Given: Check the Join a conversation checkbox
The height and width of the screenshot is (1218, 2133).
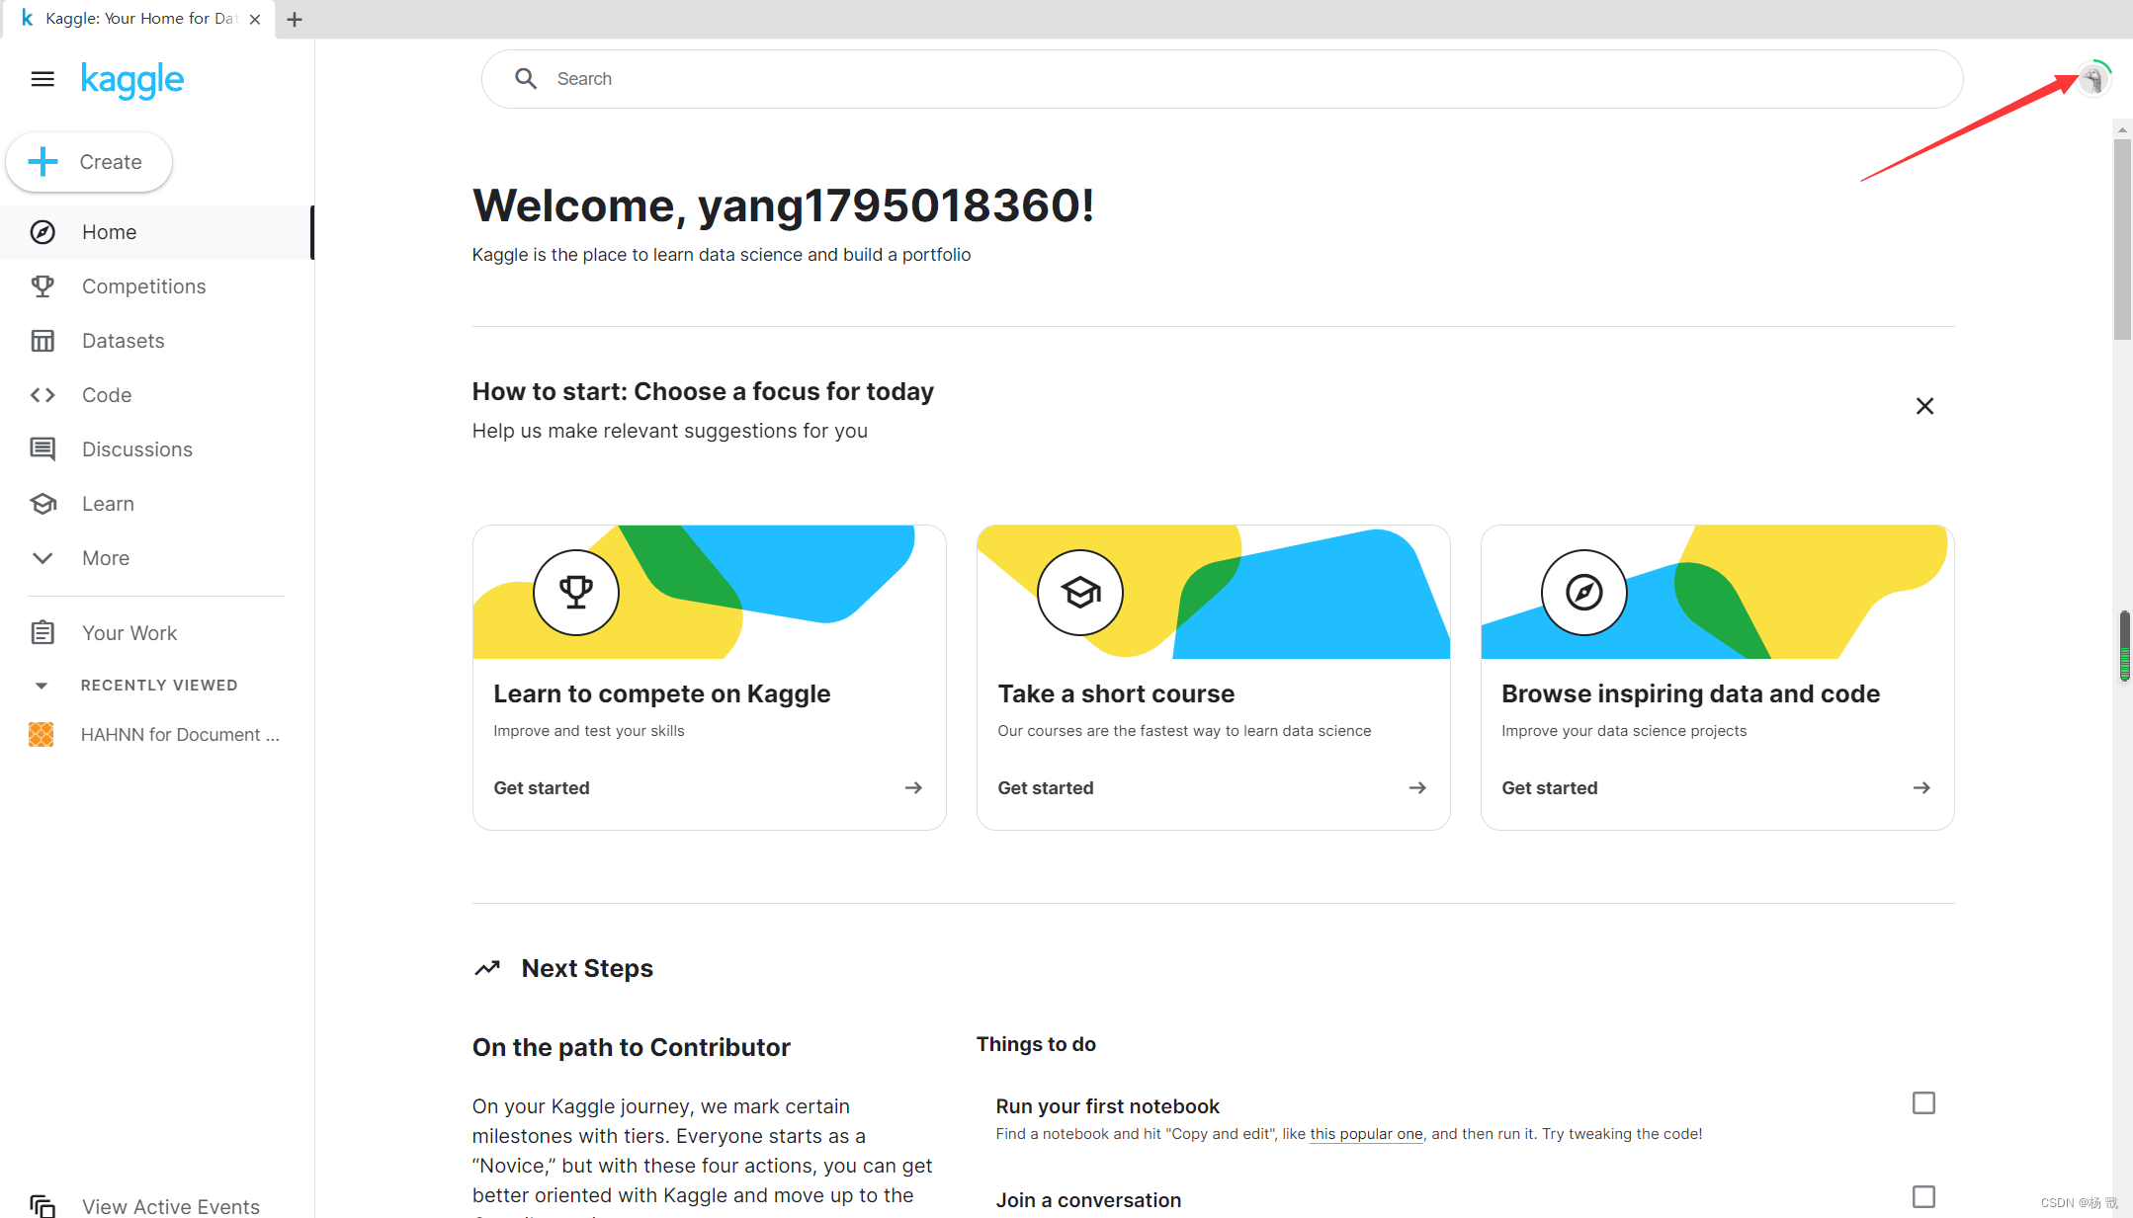Looking at the screenshot, I should (x=1923, y=1196).
